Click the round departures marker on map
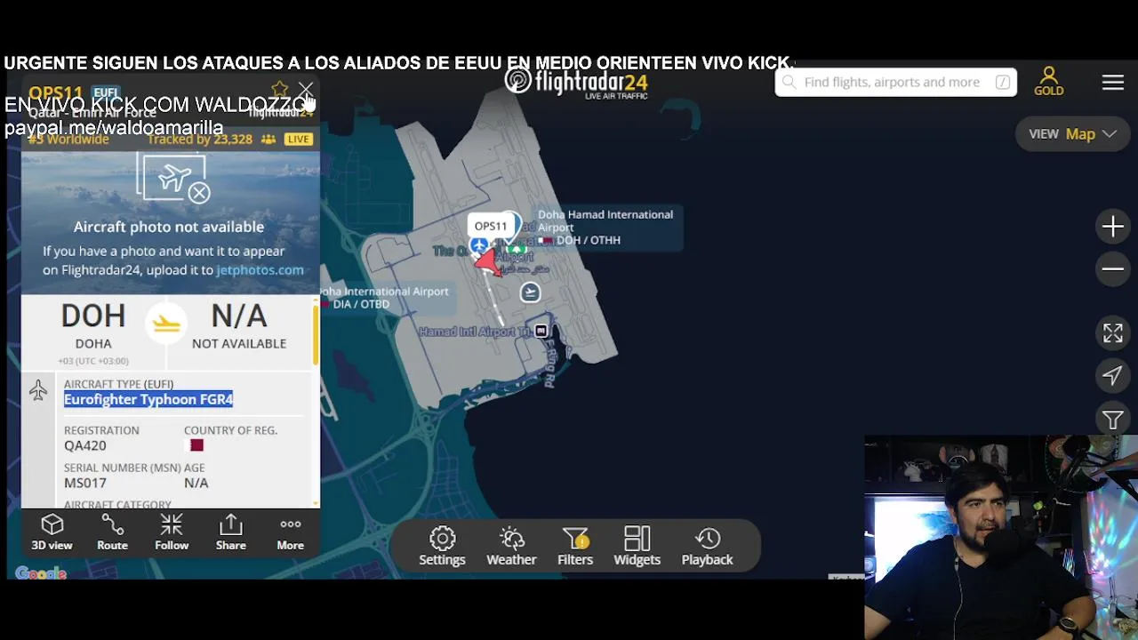 click(x=530, y=292)
